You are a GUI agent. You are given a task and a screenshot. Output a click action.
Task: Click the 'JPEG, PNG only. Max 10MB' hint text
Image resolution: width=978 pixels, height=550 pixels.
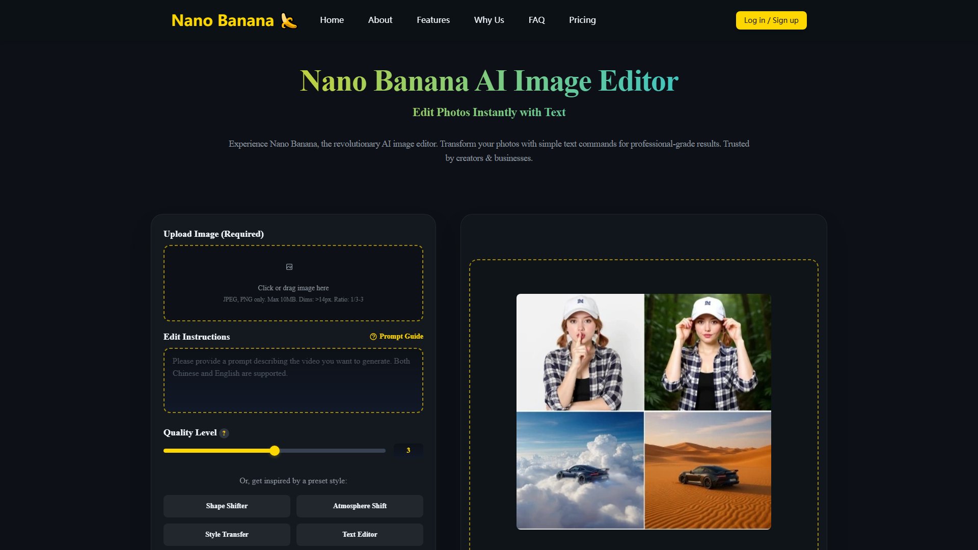[293, 299]
